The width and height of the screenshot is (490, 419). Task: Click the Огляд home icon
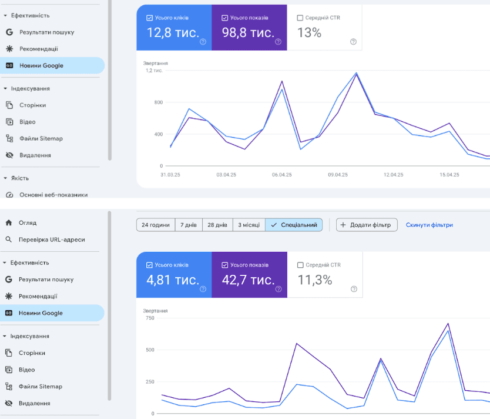(x=9, y=223)
